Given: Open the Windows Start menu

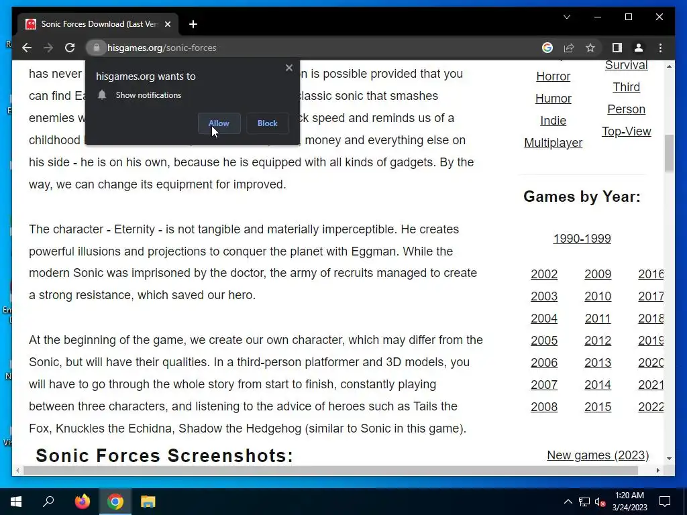Looking at the screenshot, I should [16, 502].
